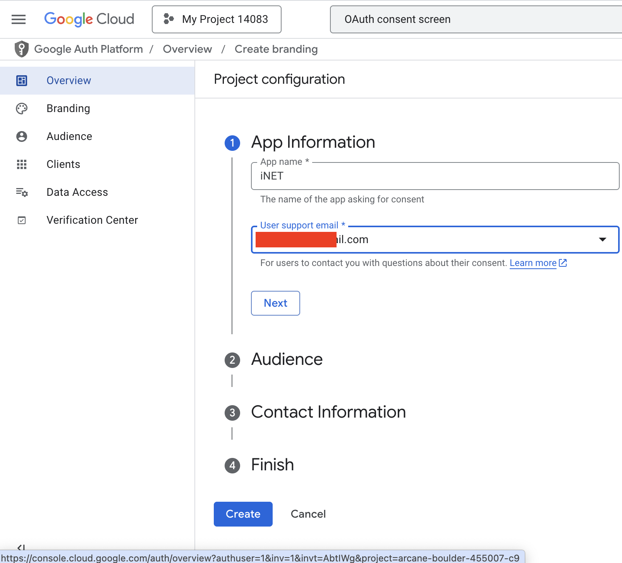
Task: Click the Overview breadcrumb link
Action: tap(187, 49)
